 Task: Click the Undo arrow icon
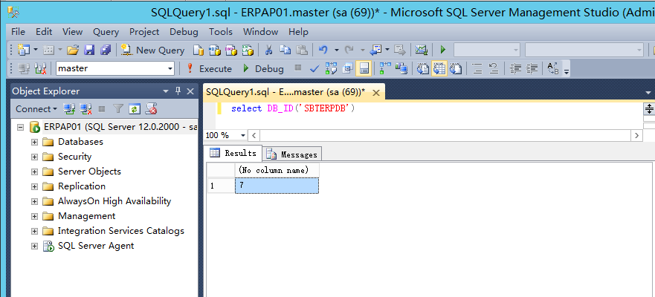point(323,50)
